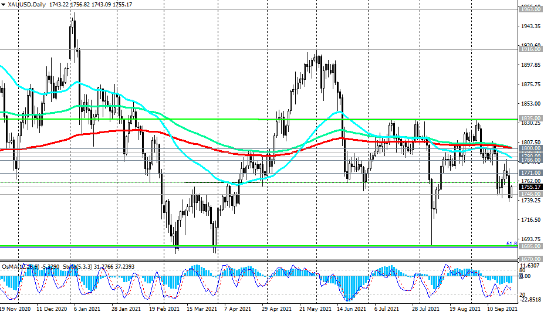
Task: Select the 1835.00 price level label
Action: pos(530,118)
